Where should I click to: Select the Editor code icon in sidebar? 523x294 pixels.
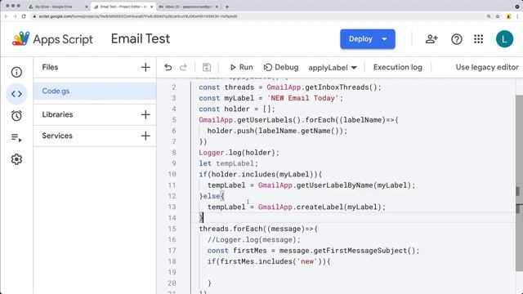[x=16, y=94]
